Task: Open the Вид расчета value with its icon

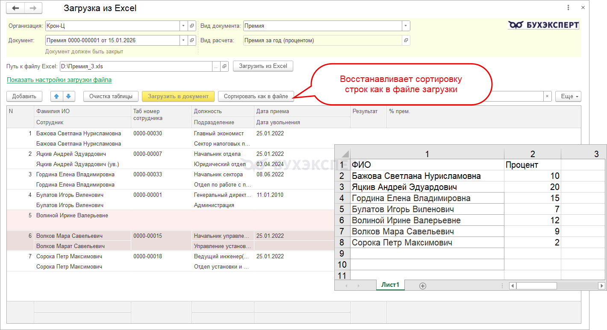Action: click(406, 41)
